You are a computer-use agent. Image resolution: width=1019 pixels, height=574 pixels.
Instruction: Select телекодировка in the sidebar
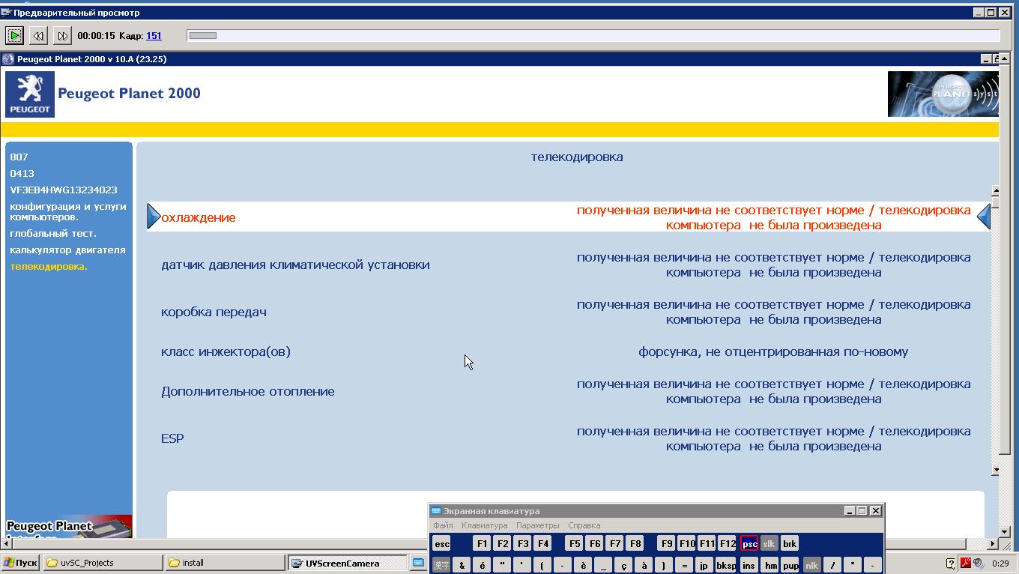tap(49, 266)
